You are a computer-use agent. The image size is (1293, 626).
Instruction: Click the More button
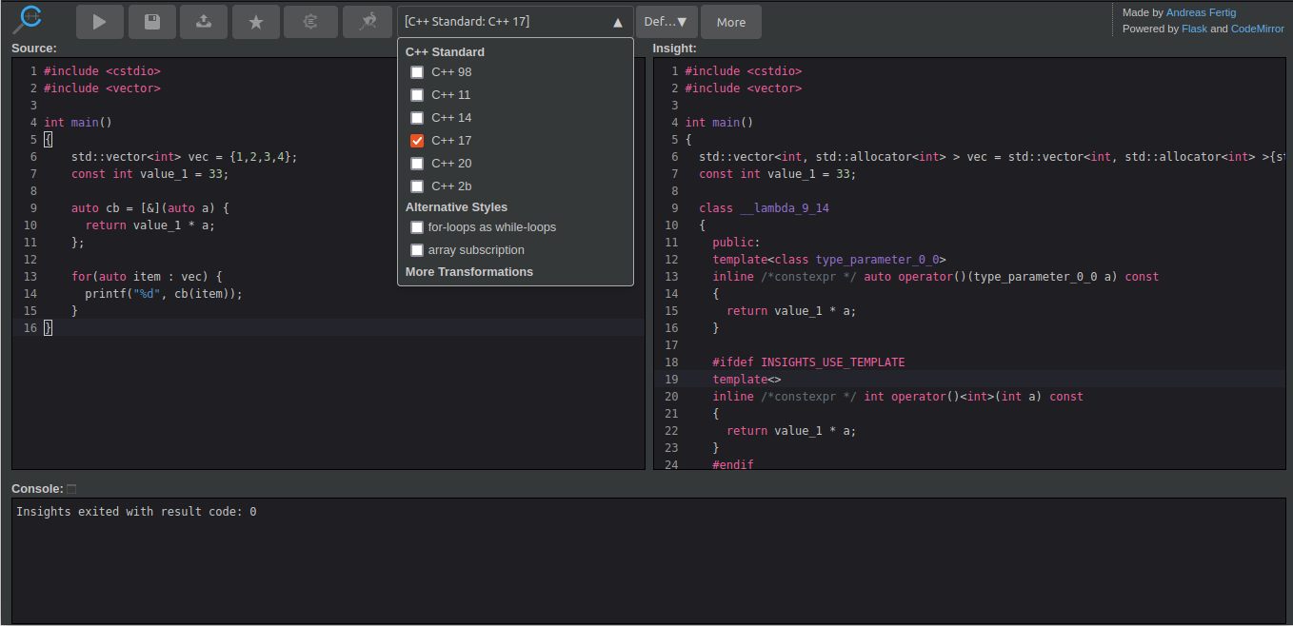tap(730, 22)
